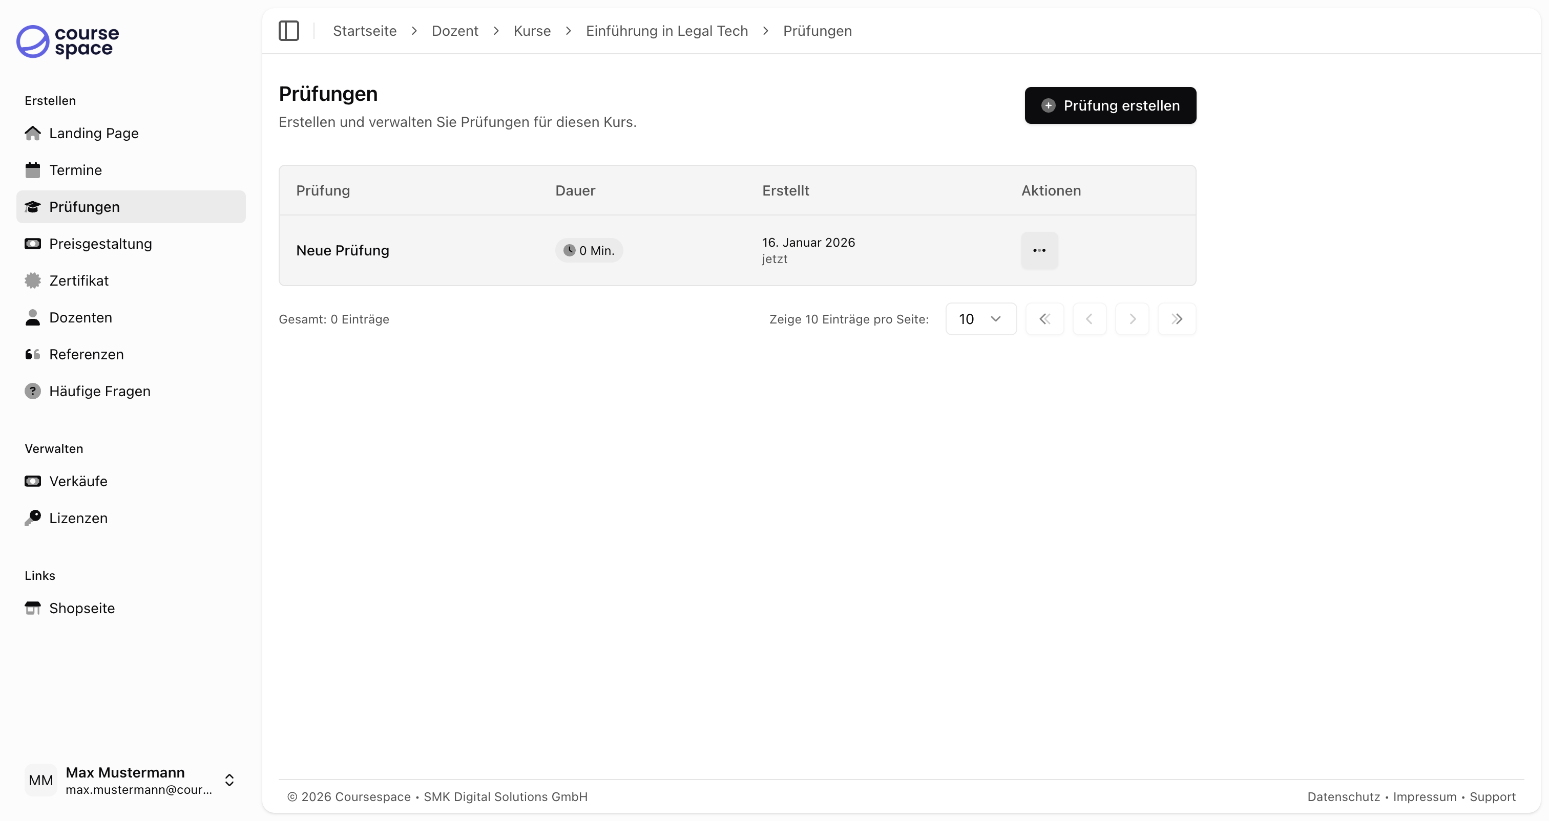Viewport: 1549px width, 821px height.
Task: Open Einführung in Legal Tech breadcrumb
Action: click(666, 31)
